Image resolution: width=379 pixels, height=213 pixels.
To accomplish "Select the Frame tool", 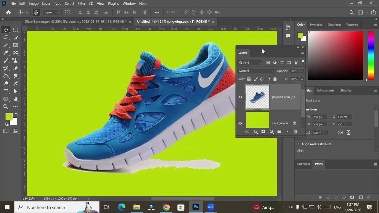I will [16, 45].
